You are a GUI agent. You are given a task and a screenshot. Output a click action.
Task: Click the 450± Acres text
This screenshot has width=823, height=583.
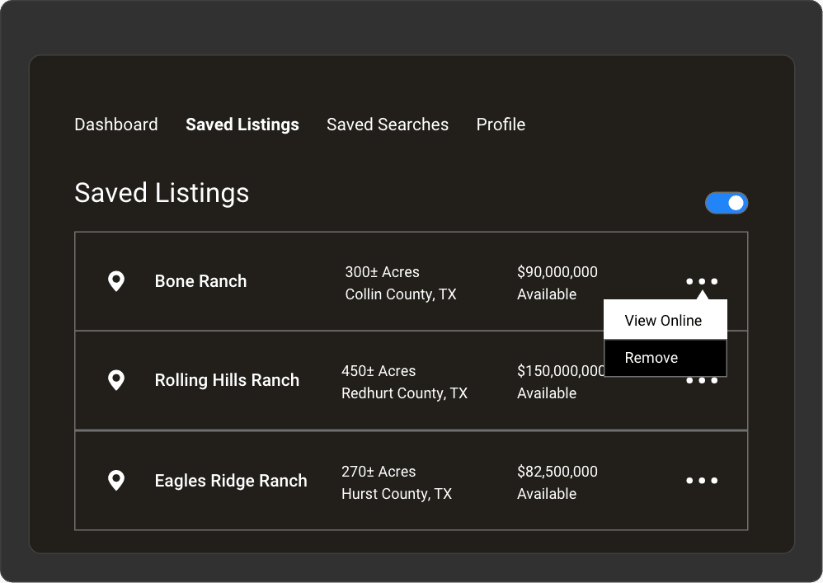(x=379, y=371)
